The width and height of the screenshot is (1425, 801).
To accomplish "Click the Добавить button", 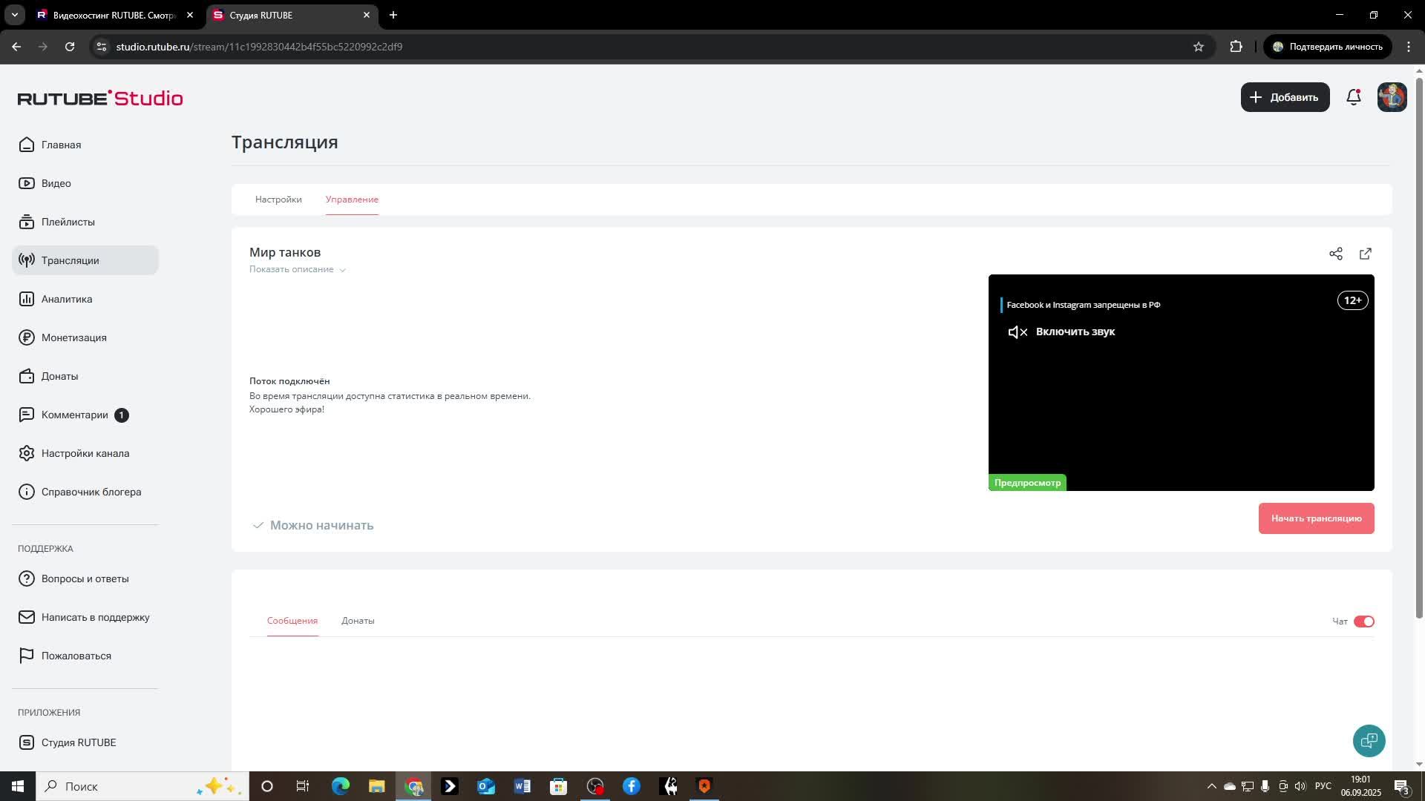I will click(x=1285, y=97).
